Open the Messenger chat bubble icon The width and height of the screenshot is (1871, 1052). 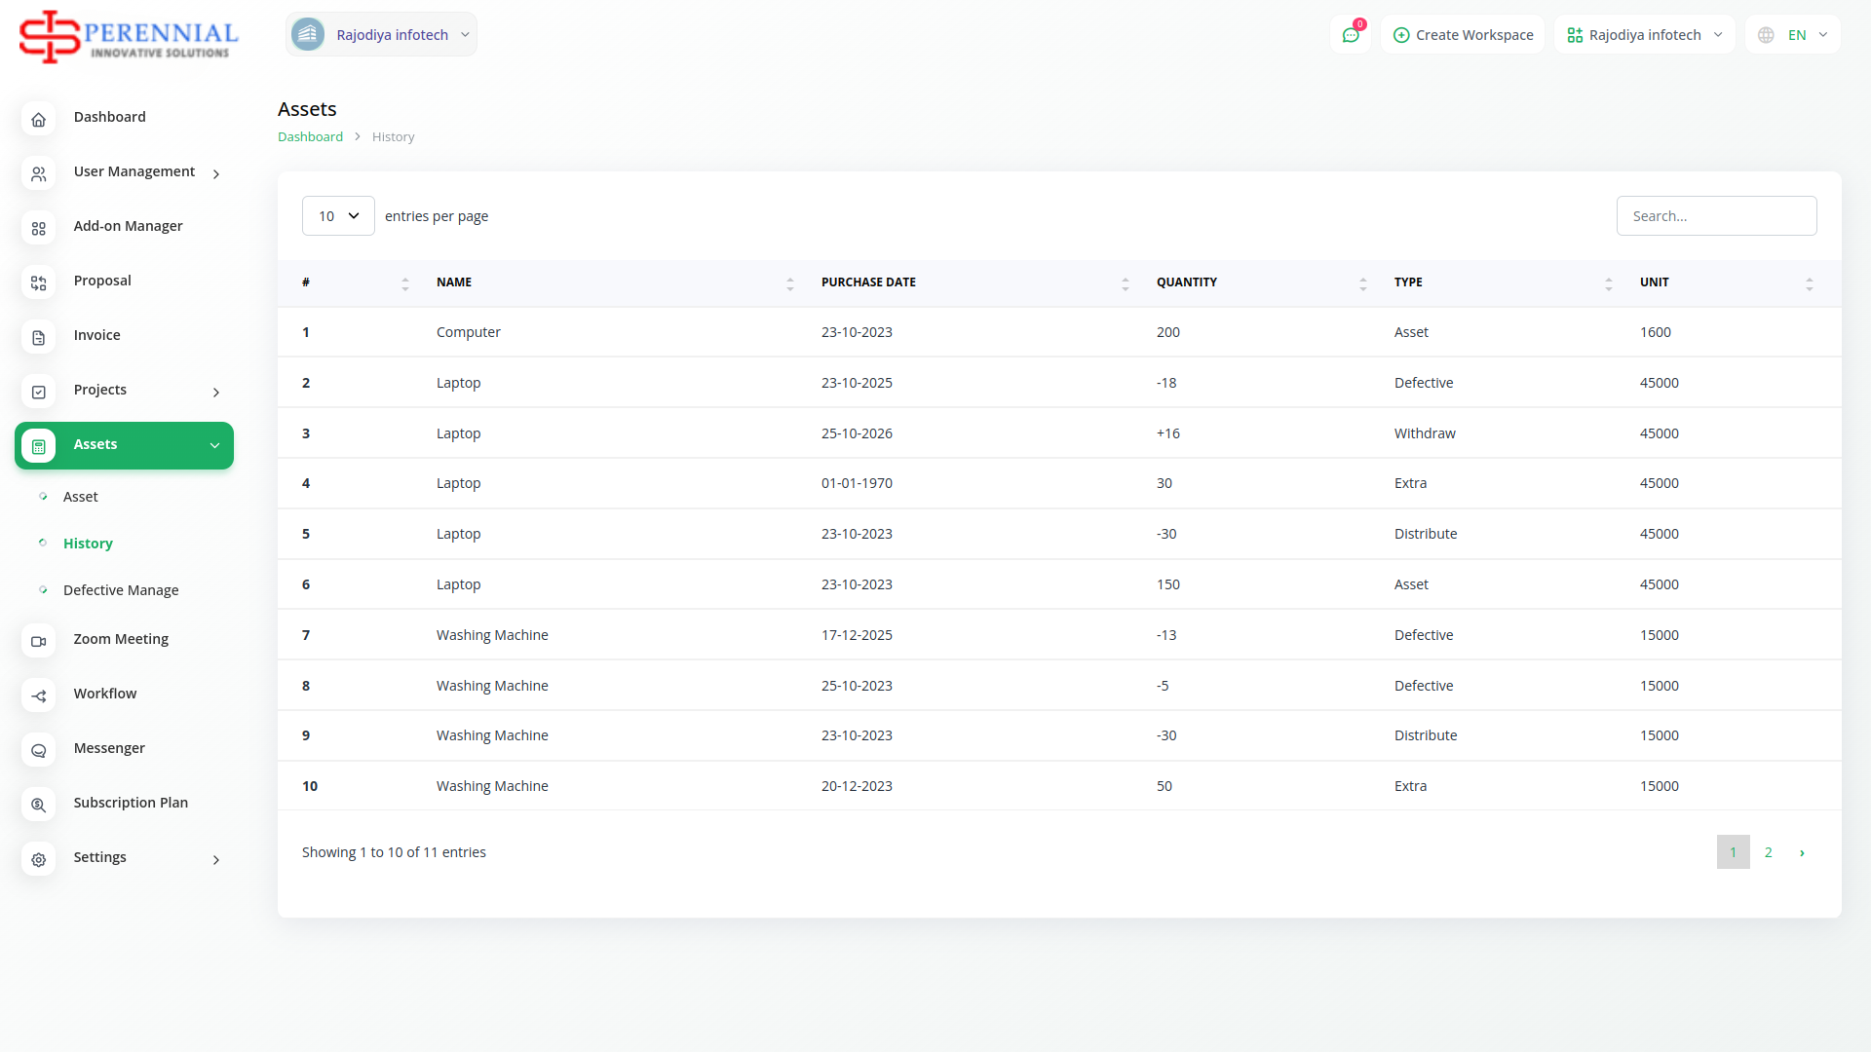[x=39, y=751]
